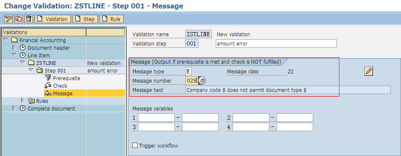The width and height of the screenshot is (401, 156).
Task: Create a new Rule via toolbar button
Action: 112,19
